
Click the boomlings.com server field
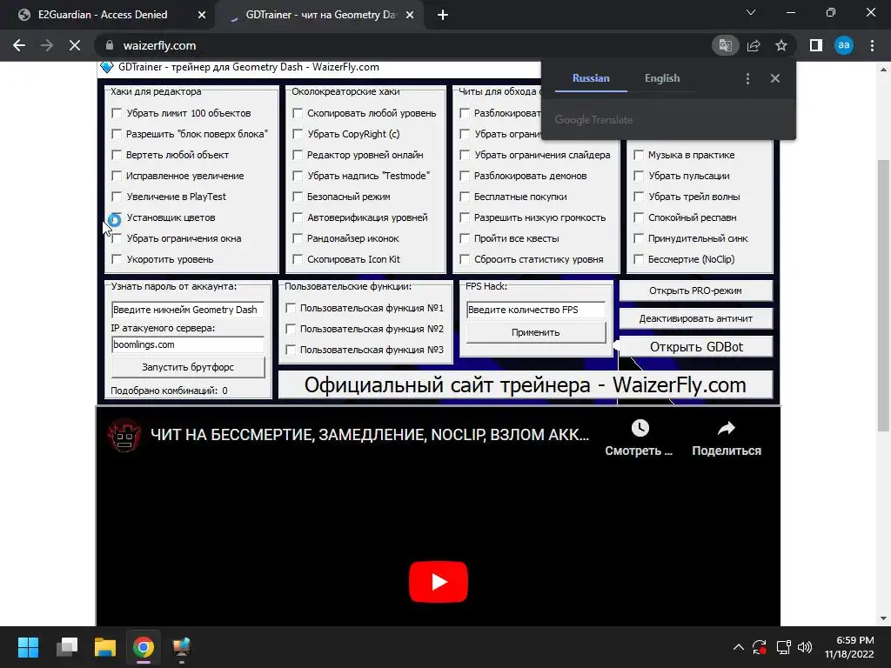[188, 344]
